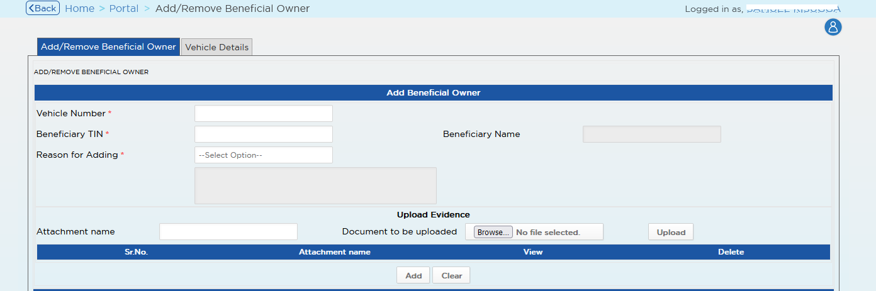Click the 'Add Beneficial Owner' section header
This screenshot has height=291, width=876.
tap(434, 92)
